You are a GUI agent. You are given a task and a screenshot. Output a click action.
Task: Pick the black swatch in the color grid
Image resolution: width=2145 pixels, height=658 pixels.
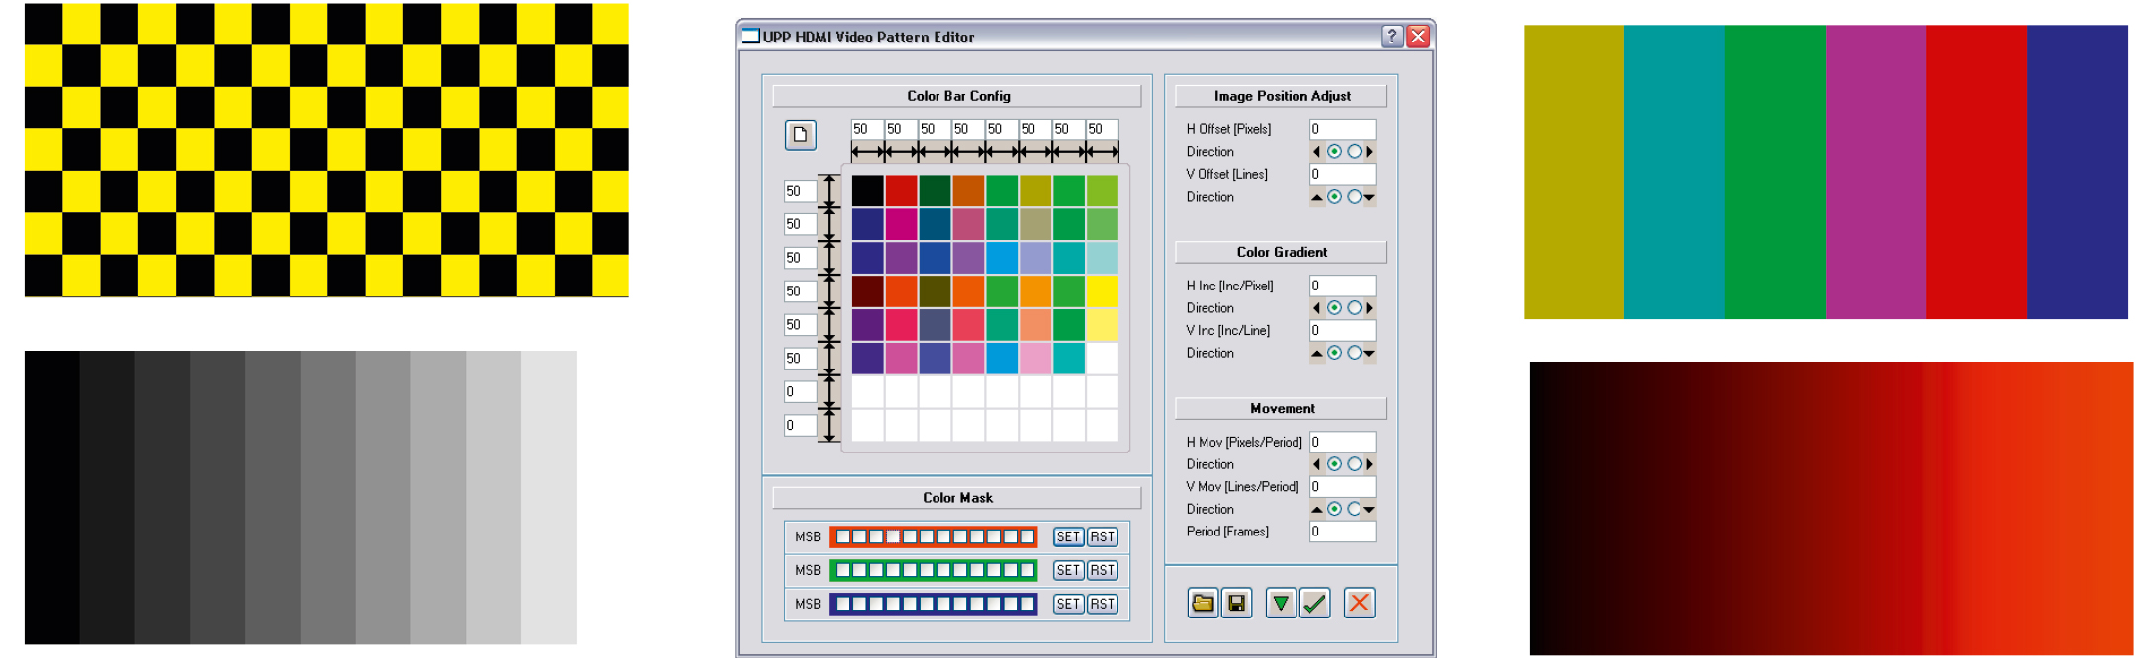(x=867, y=191)
